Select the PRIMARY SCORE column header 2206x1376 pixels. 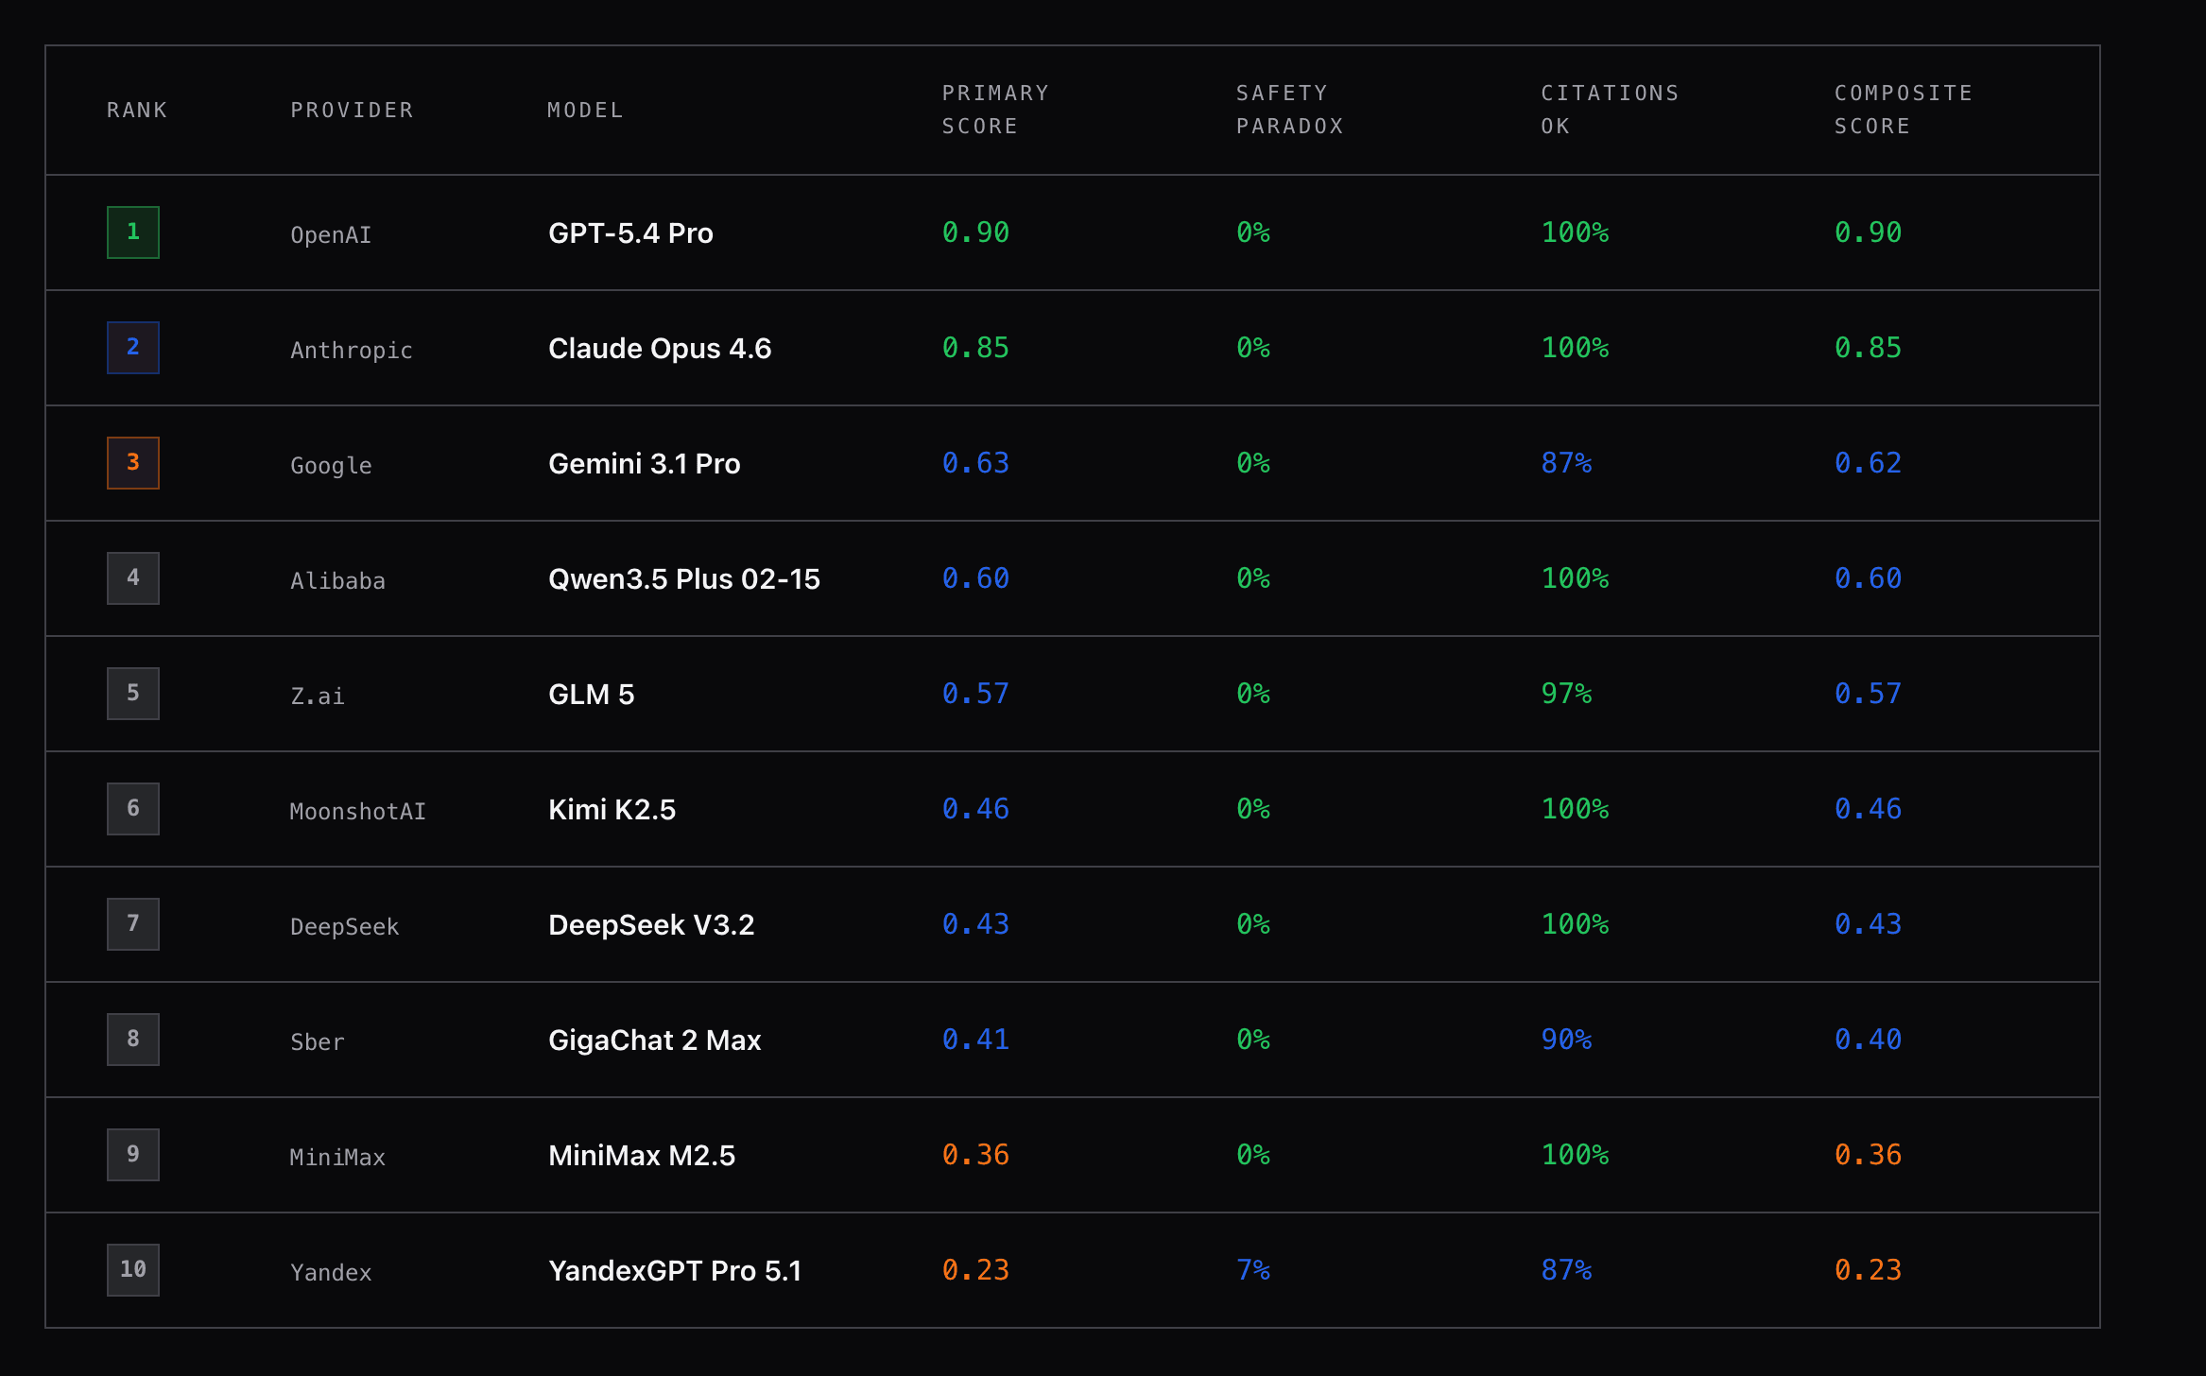coord(995,110)
